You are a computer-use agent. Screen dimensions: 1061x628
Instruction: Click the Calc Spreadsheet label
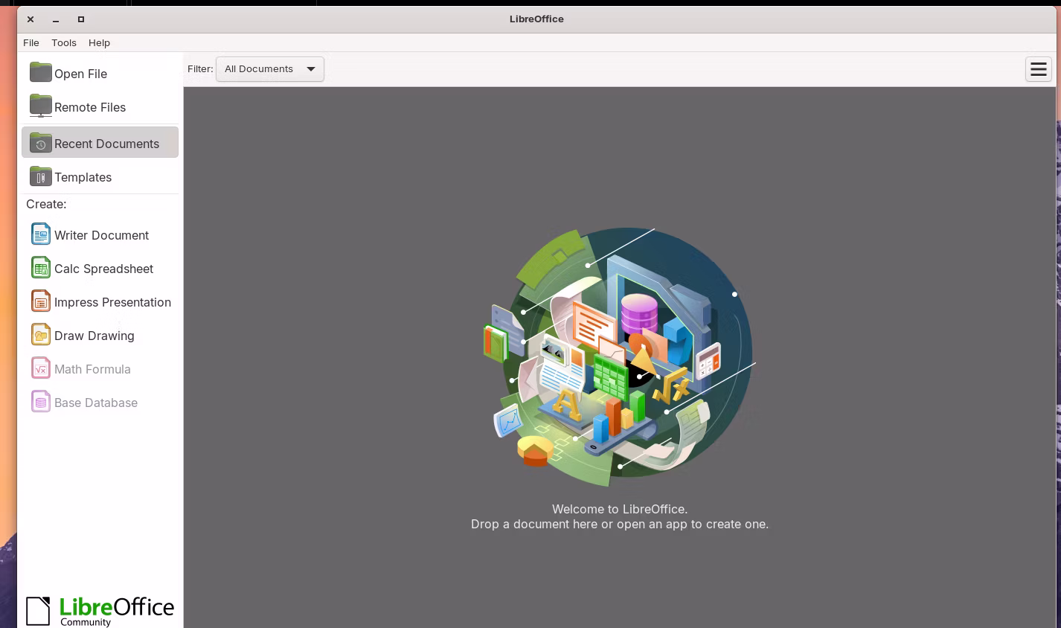pyautogui.click(x=103, y=269)
